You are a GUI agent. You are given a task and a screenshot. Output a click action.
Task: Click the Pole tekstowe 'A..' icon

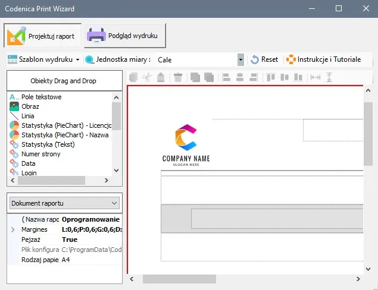point(14,97)
